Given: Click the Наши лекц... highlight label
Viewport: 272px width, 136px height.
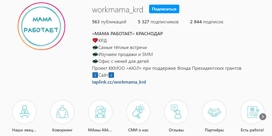Looking at the screenshot, I should [24, 130].
